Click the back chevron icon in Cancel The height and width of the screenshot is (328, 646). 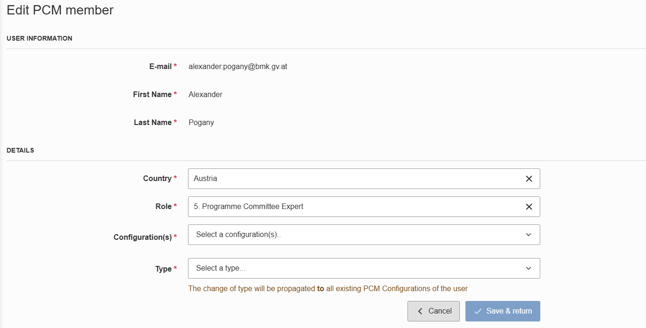click(420, 311)
